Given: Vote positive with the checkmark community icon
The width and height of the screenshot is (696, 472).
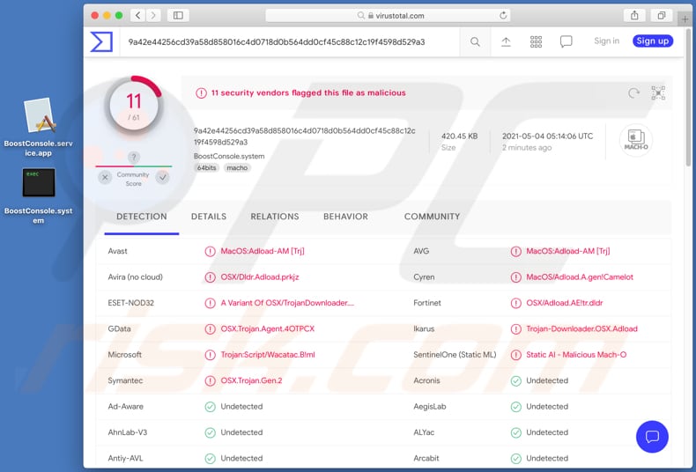Looking at the screenshot, I should pos(162,178).
